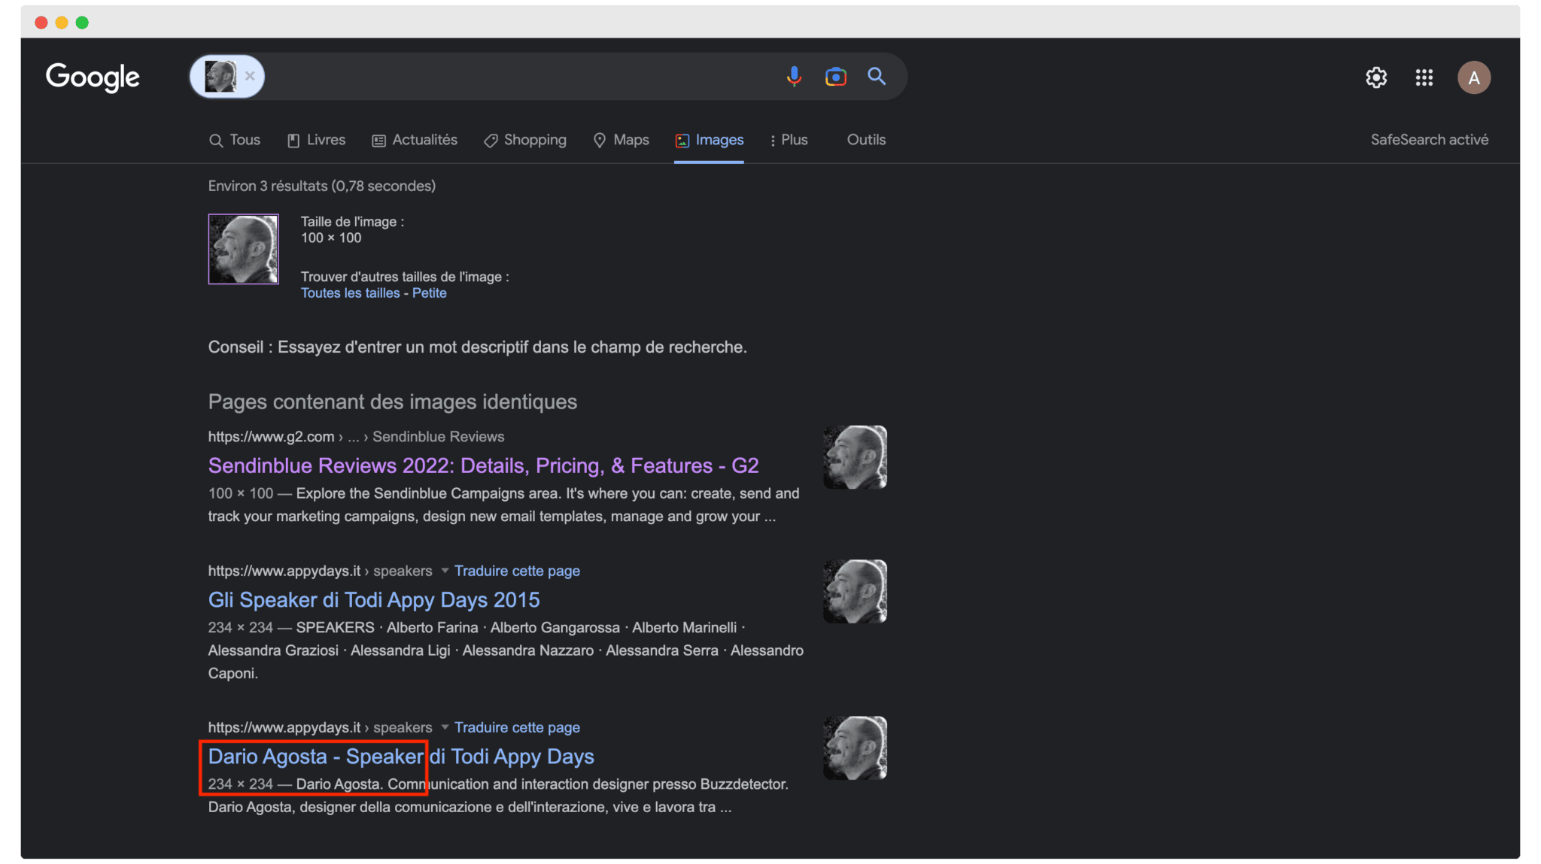The height and width of the screenshot is (864, 1541).
Task: Select the Images tab
Action: tap(710, 140)
